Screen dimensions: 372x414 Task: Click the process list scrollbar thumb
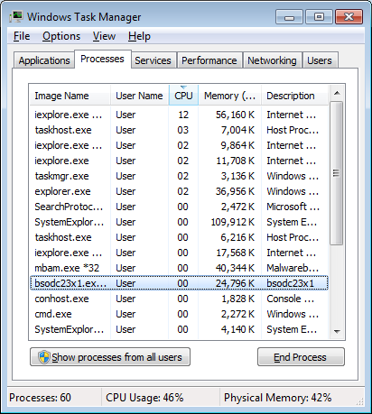(337, 173)
